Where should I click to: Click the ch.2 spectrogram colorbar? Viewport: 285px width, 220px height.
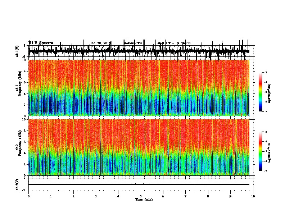click(260, 151)
